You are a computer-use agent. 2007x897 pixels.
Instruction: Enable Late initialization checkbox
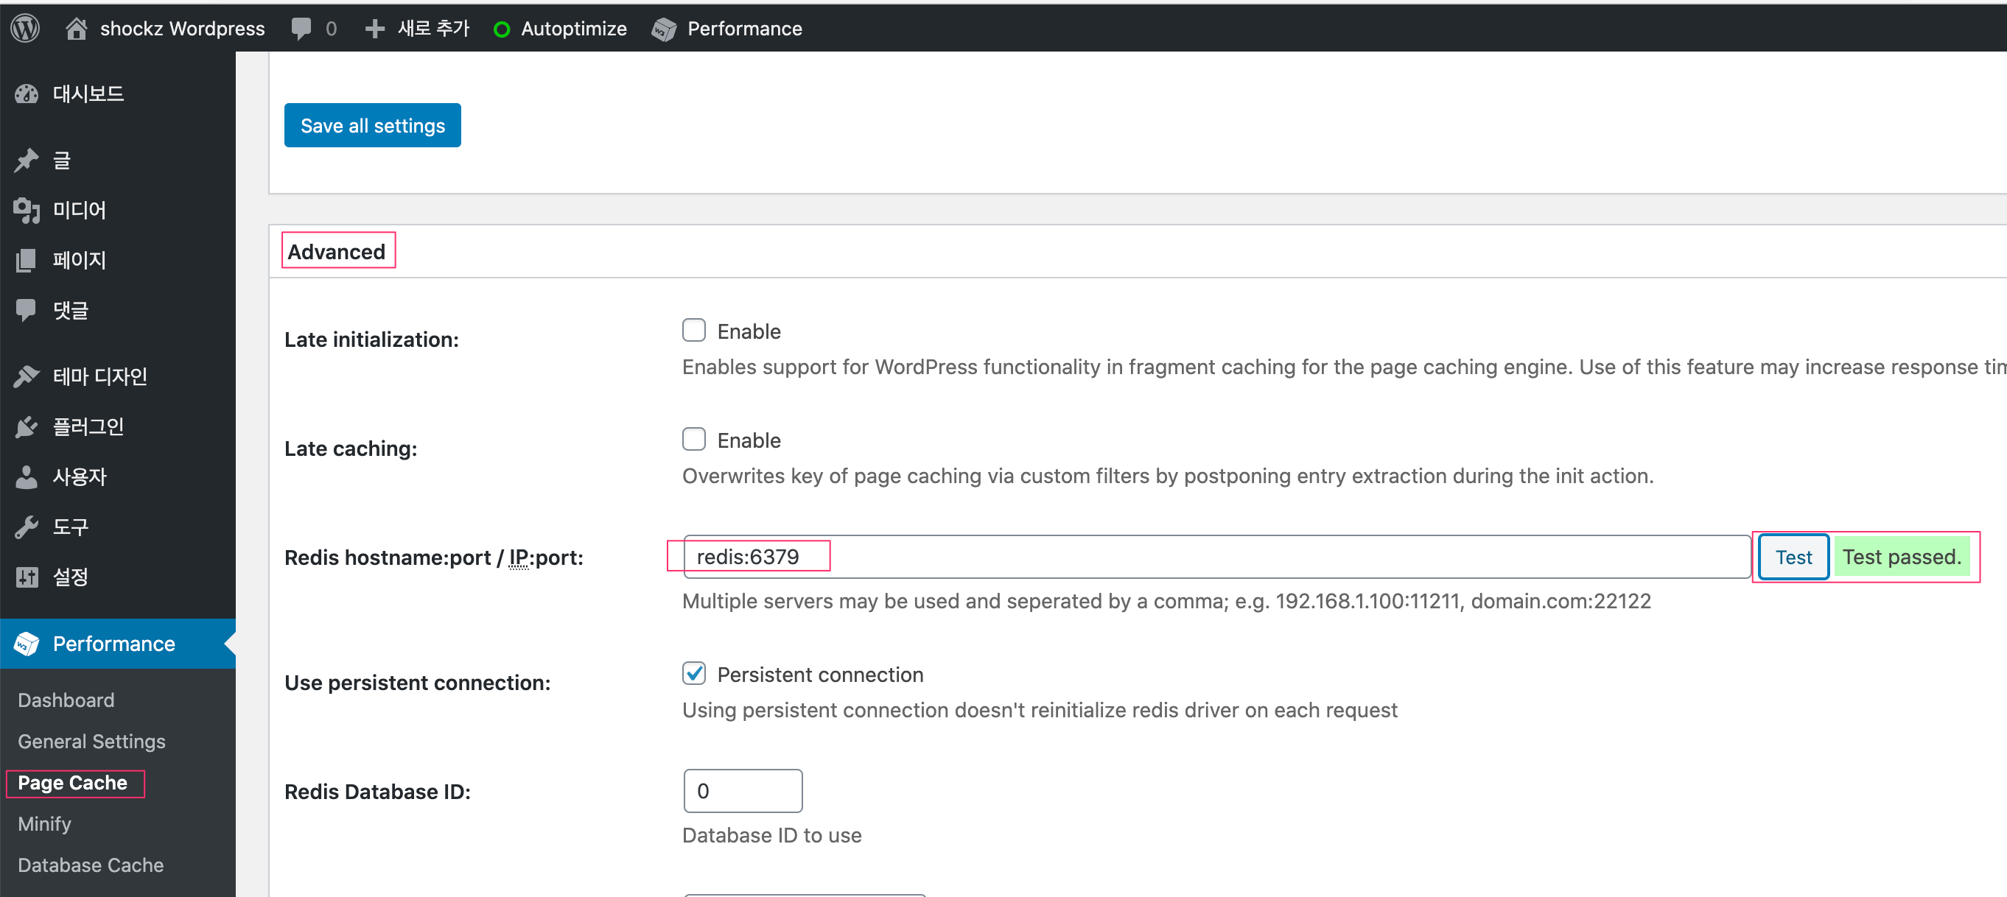[x=693, y=330]
